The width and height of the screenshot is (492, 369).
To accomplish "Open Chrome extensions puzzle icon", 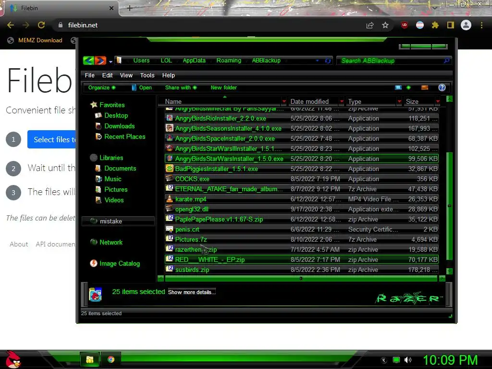I will click(435, 25).
